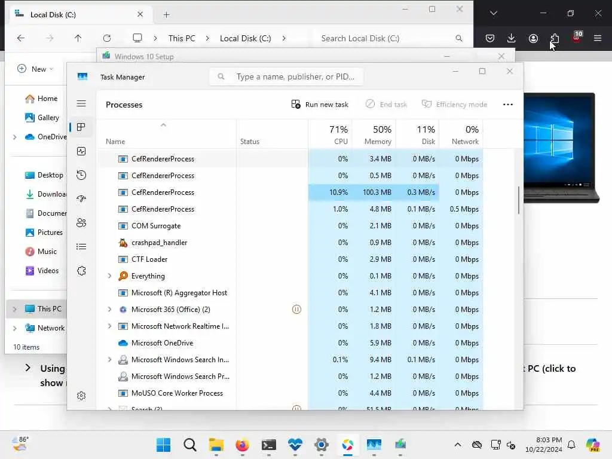Open Services page icon in Task Manager sidebar
This screenshot has height=459, width=612.
(81, 271)
